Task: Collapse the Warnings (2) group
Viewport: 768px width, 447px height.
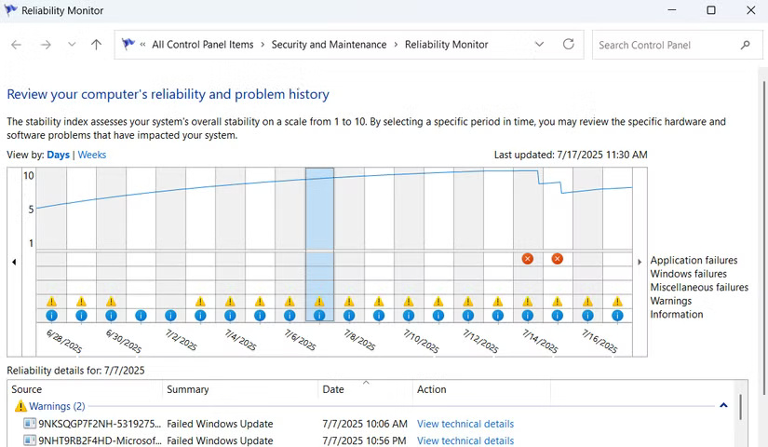Action: point(723,406)
